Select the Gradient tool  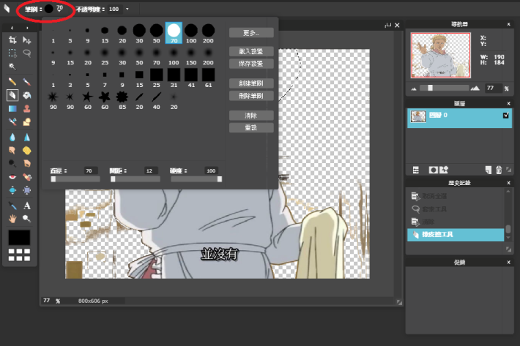tap(12, 108)
